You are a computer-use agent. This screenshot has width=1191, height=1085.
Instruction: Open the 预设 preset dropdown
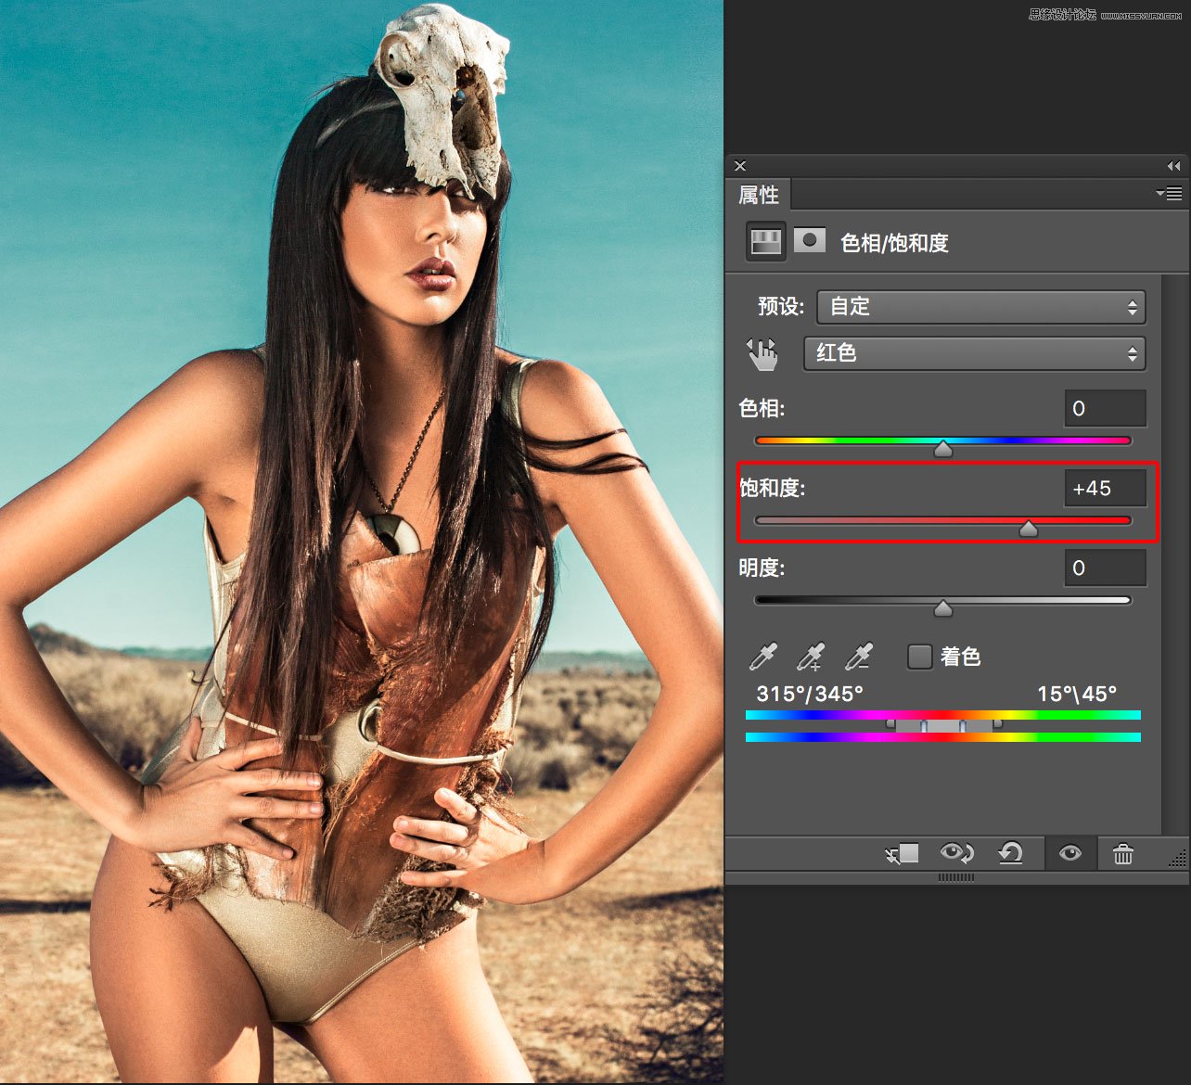(x=980, y=307)
